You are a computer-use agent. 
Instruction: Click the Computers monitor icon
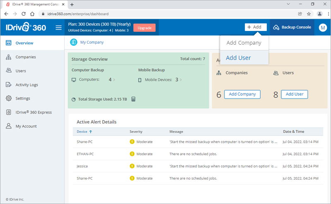pos(74,80)
